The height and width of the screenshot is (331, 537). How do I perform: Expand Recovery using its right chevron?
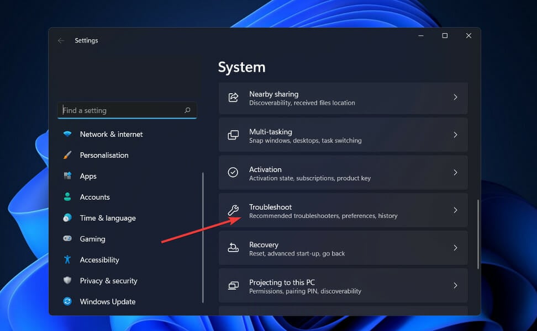point(455,248)
